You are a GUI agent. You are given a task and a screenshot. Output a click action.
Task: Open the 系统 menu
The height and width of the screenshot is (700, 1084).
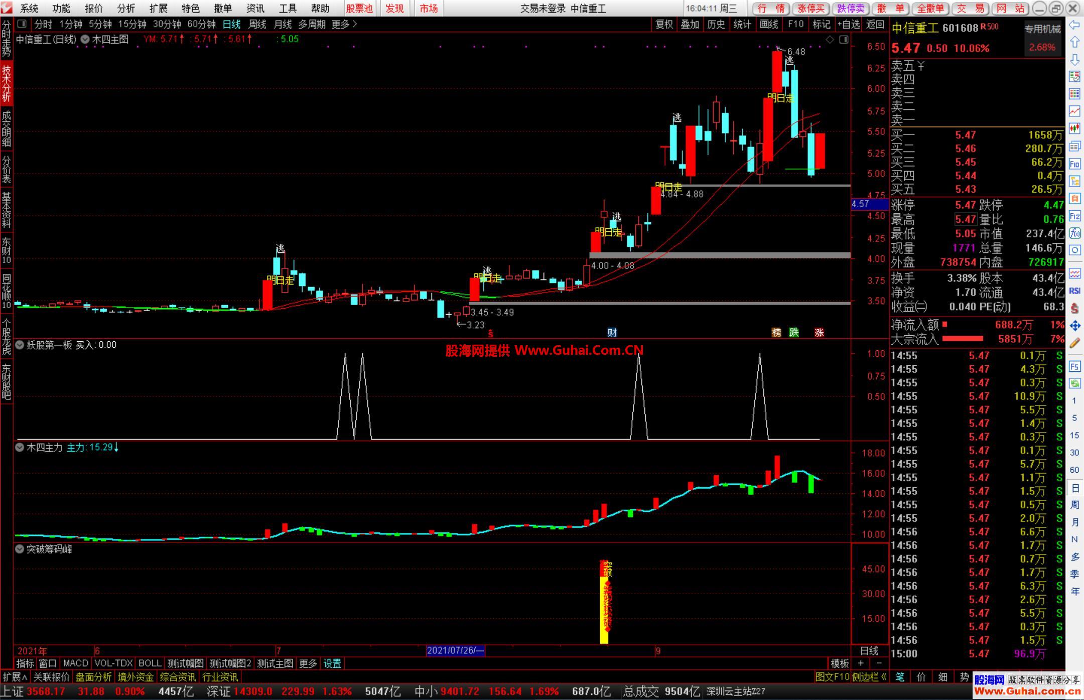[29, 9]
